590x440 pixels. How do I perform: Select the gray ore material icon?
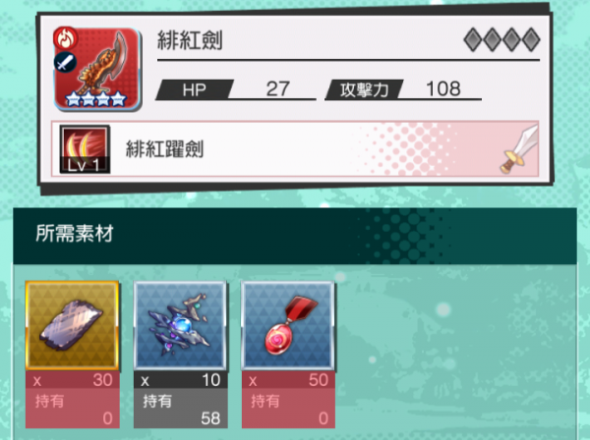[x=72, y=325]
